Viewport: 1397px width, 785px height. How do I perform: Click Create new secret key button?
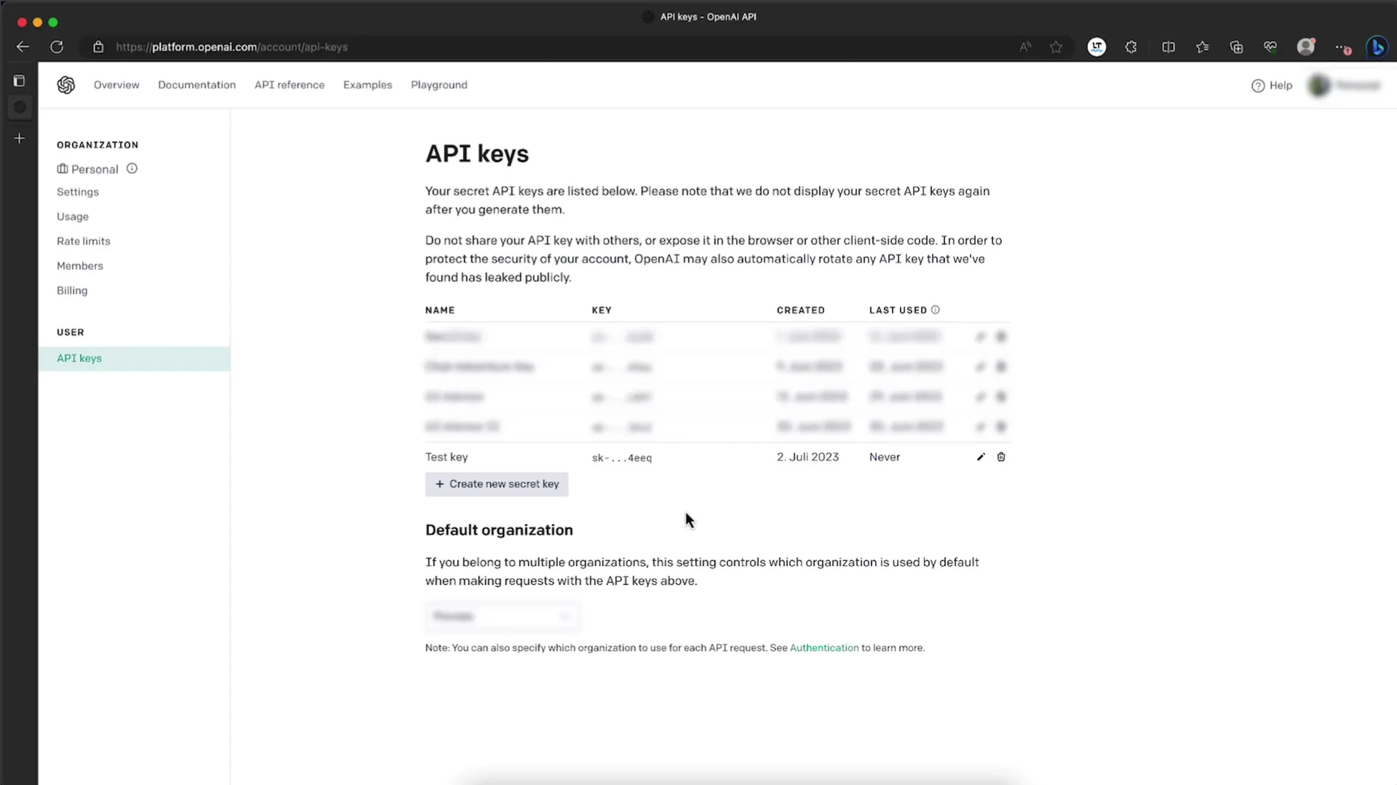coord(497,484)
